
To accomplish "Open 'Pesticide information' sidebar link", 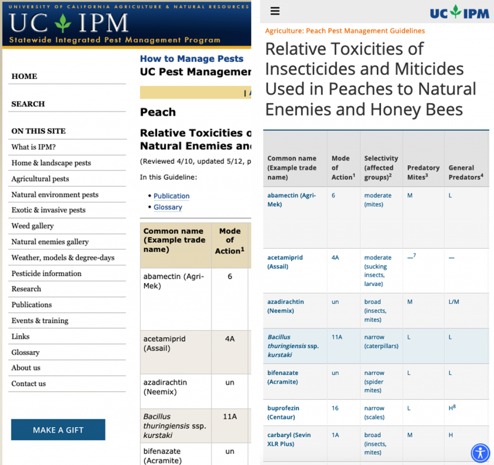I will coord(46,274).
